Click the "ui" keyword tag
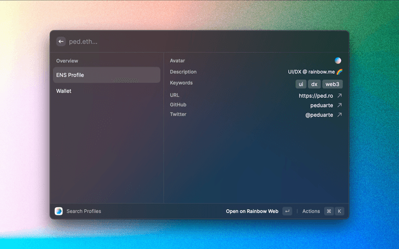The image size is (399, 249). coord(300,84)
